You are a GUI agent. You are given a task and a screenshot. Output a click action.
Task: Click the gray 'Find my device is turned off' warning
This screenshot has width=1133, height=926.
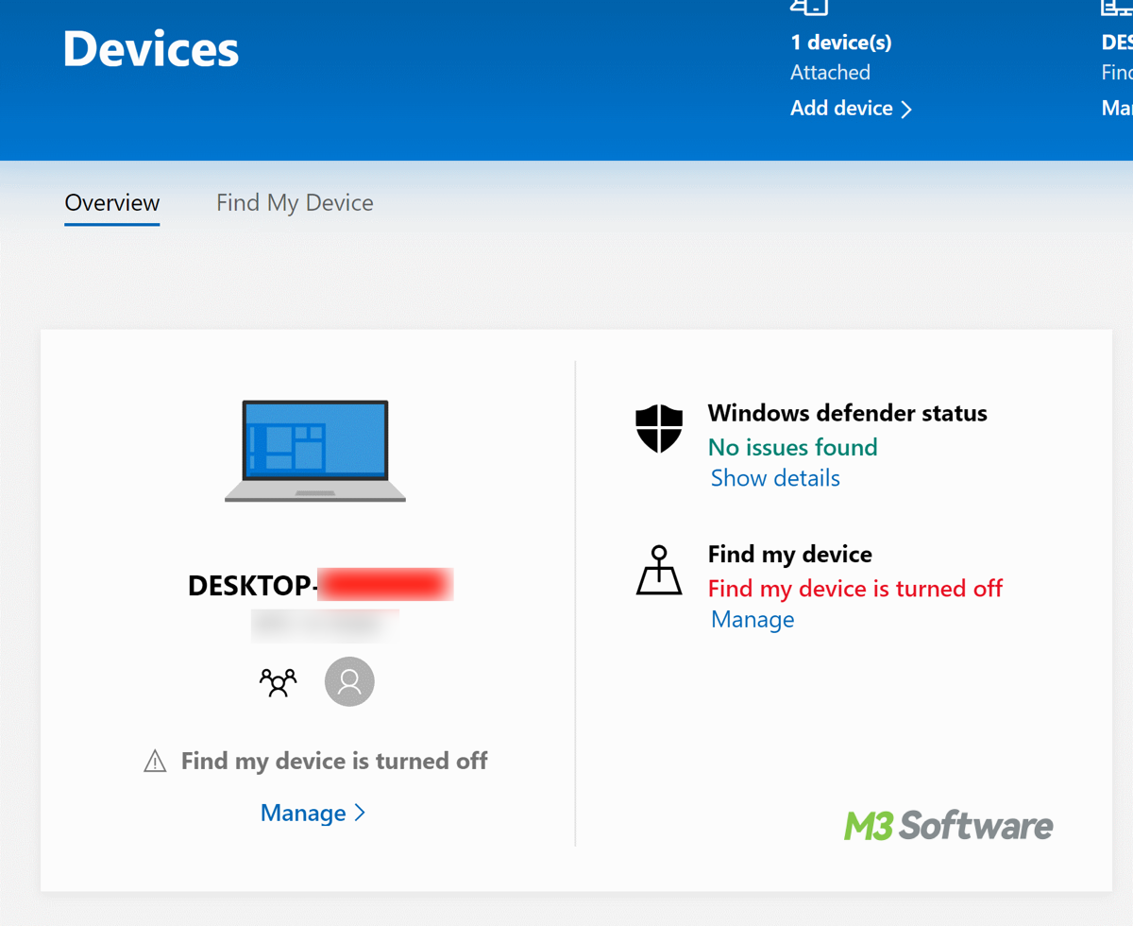[334, 761]
